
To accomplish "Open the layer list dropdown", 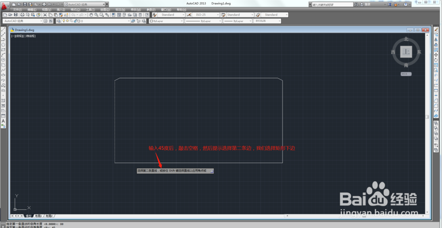I will (96, 21).
